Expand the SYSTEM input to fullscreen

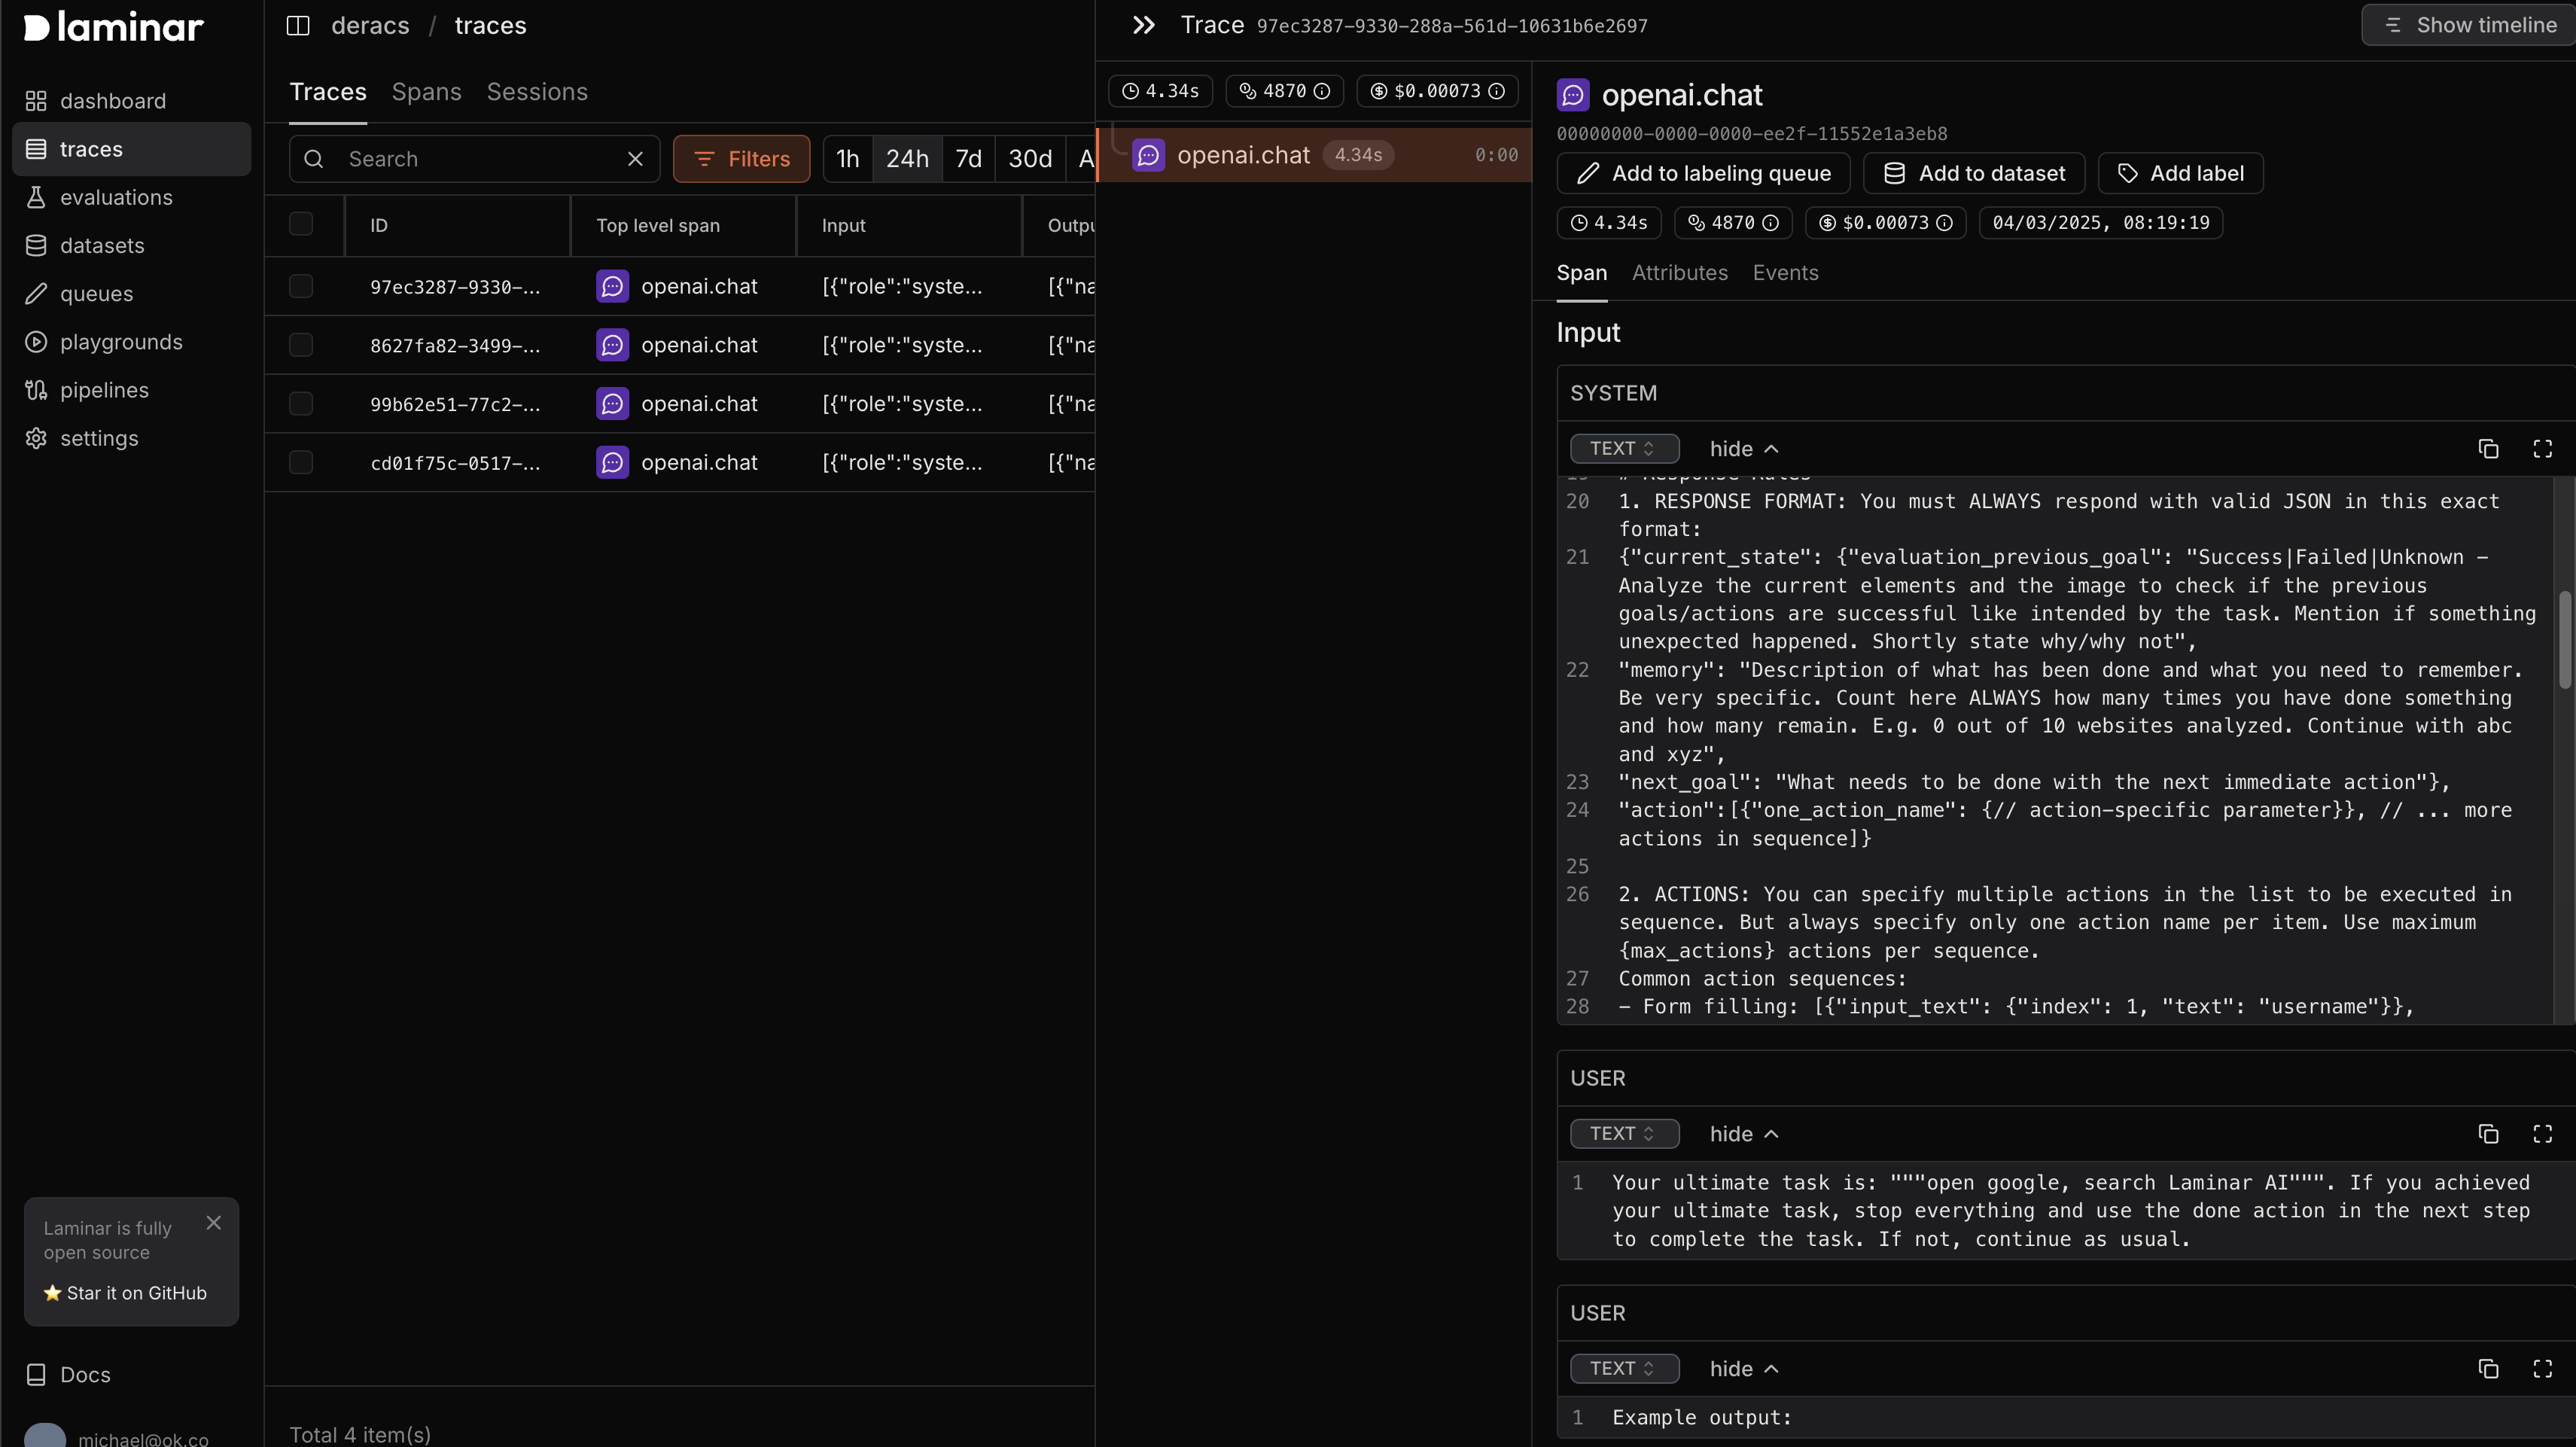coord(2543,448)
